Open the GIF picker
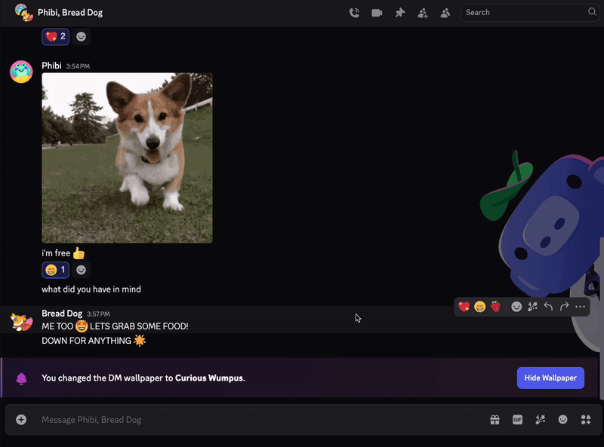 pos(517,420)
